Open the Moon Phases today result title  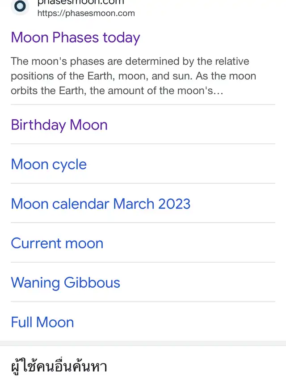[76, 38]
